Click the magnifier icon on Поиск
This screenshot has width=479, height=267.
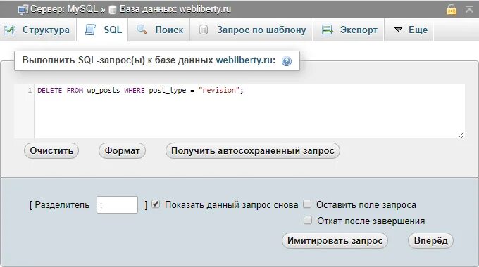142,30
